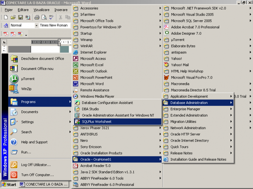Select Documents in the Start menu

[x=40, y=112]
